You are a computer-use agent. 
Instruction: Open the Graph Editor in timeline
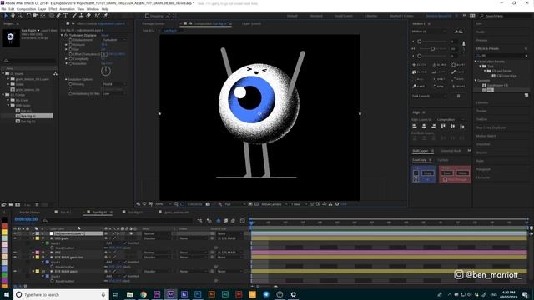coord(243,221)
